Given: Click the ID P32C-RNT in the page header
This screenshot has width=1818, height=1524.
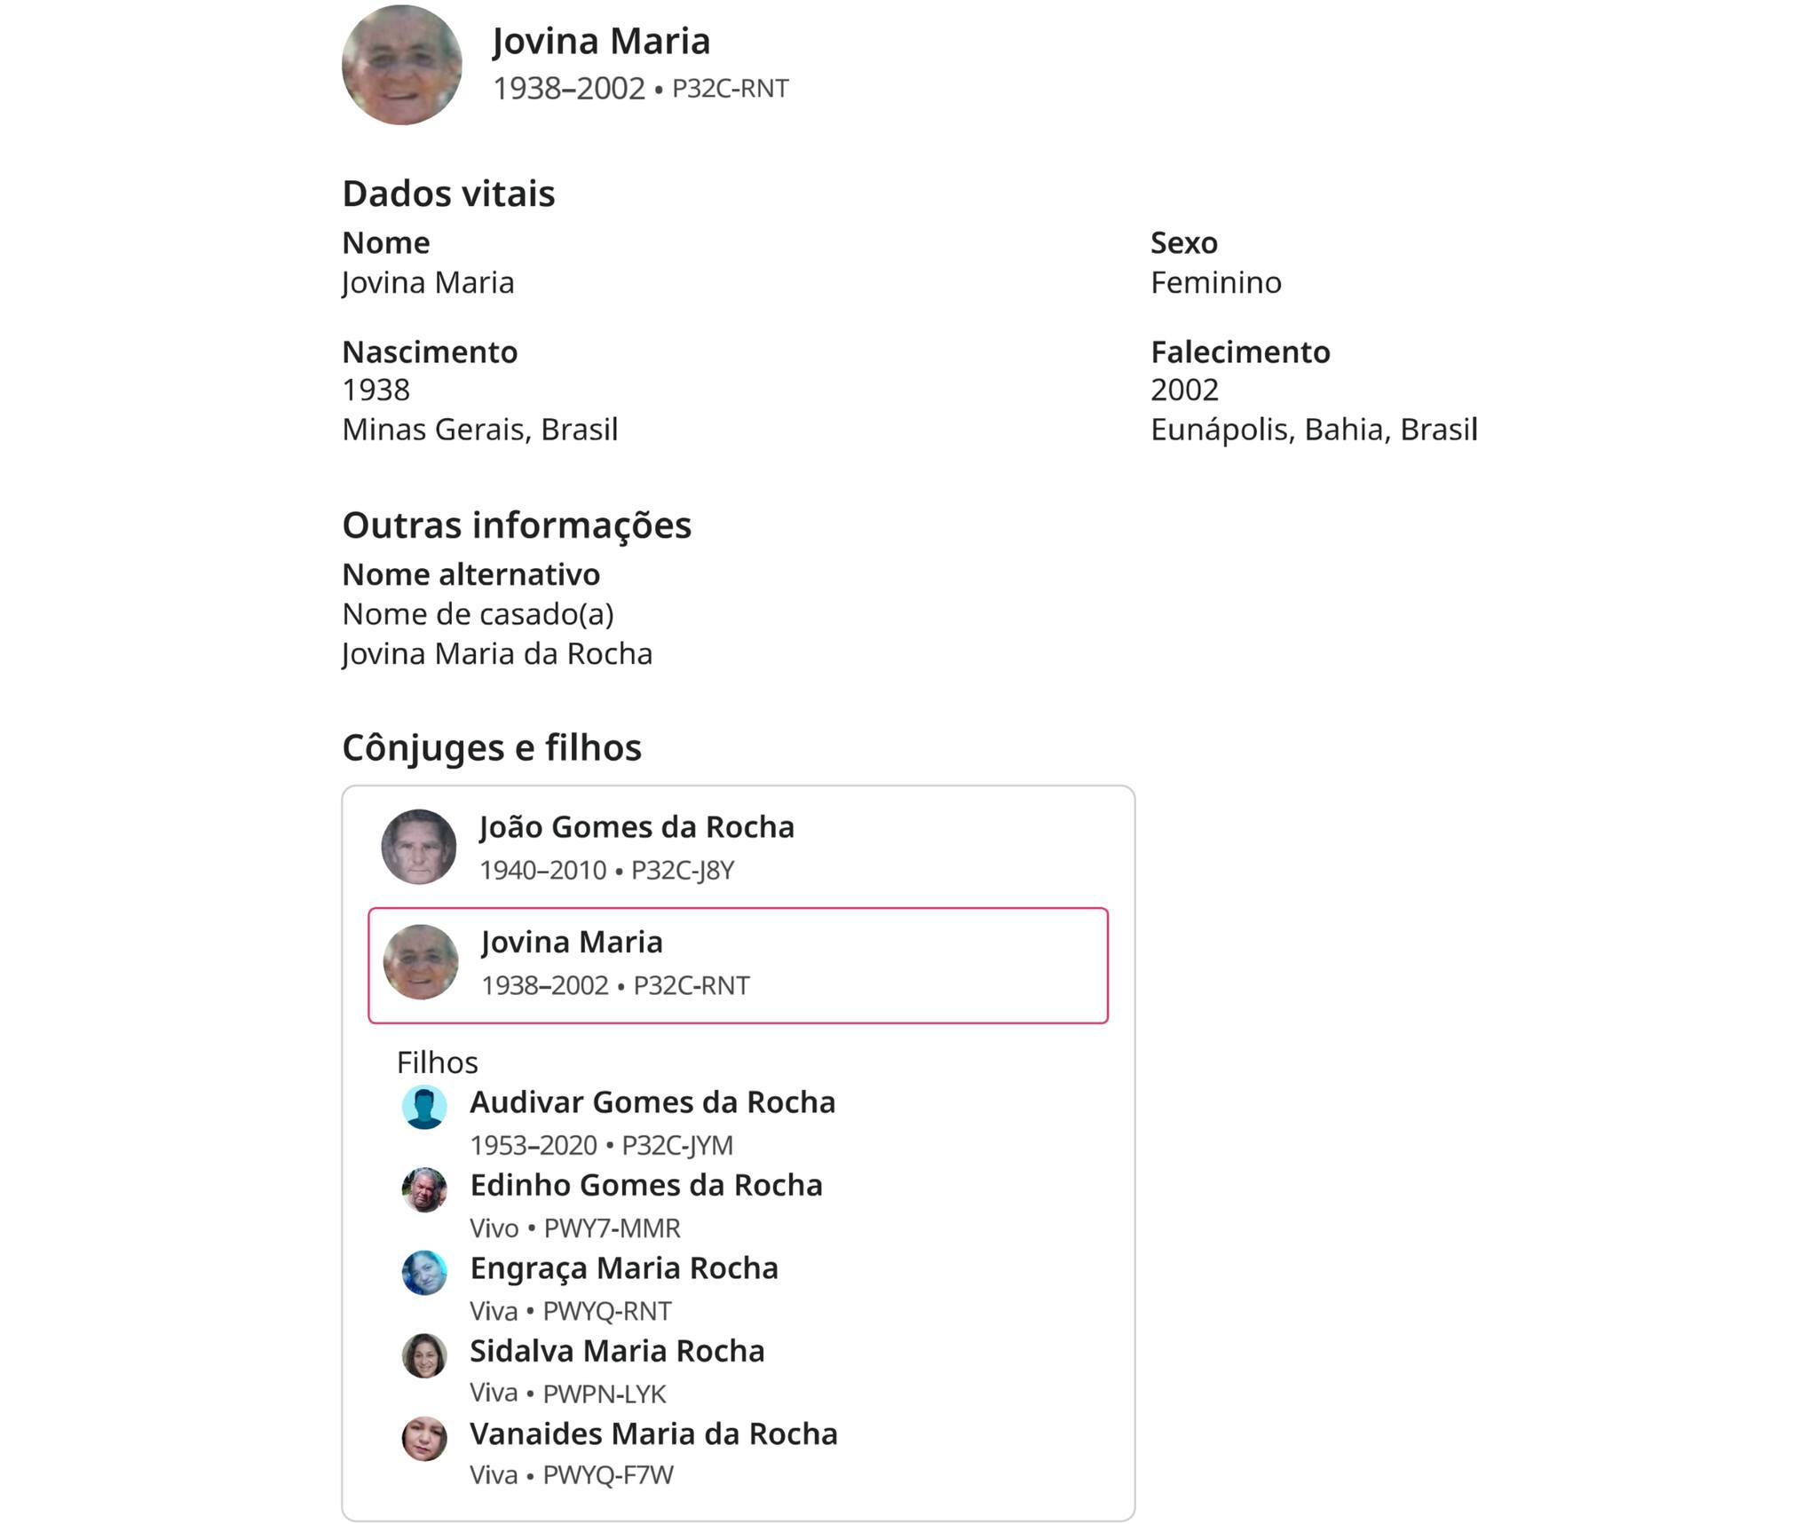Looking at the screenshot, I should pyautogui.click(x=730, y=89).
